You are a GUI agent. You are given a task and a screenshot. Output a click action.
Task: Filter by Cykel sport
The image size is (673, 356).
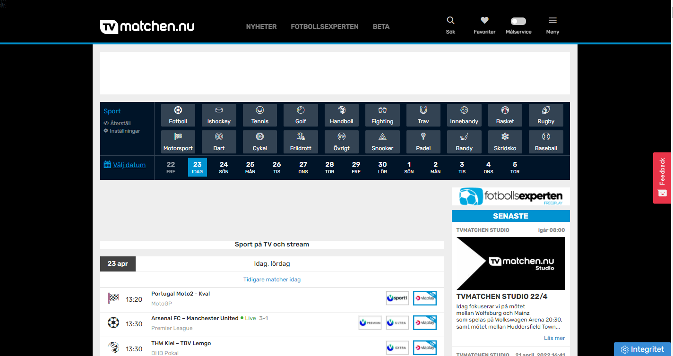coord(260,142)
